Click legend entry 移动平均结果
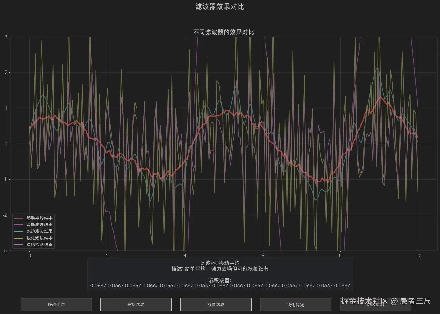Image resolution: width=440 pixels, height=314 pixels. [34, 218]
